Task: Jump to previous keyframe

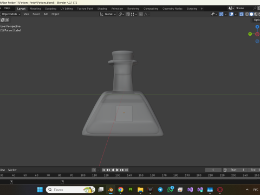Action: point(108,170)
